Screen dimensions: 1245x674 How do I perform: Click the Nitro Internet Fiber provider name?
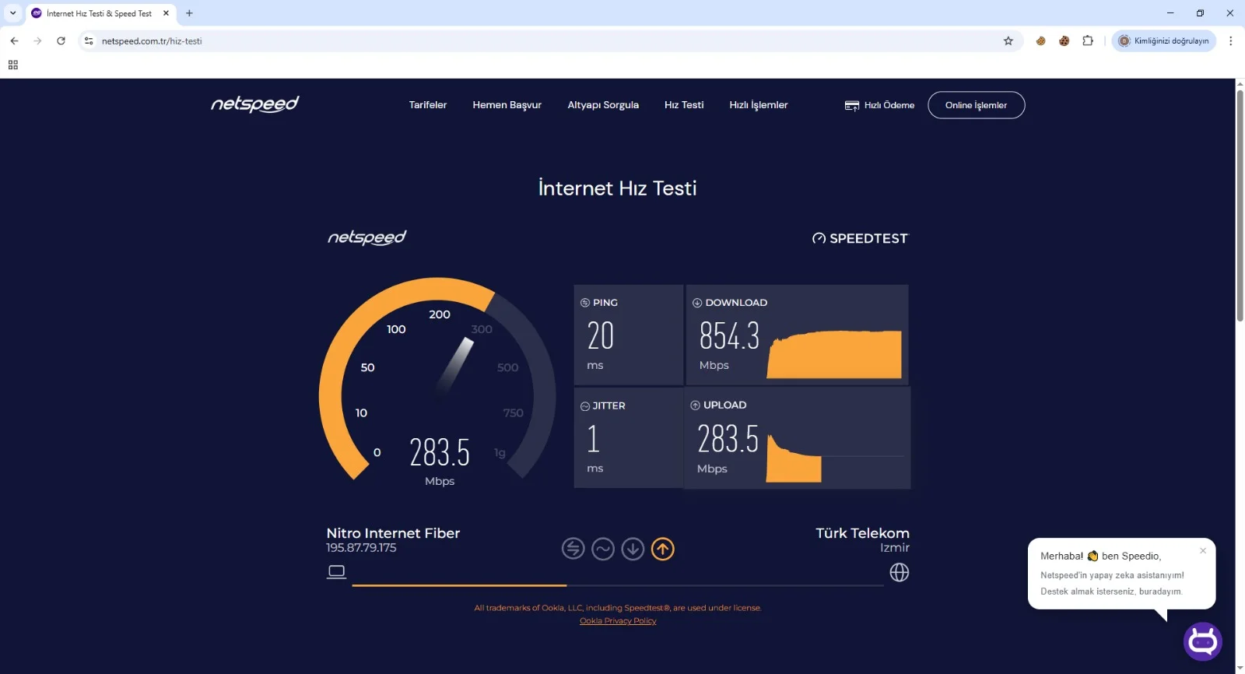(393, 533)
